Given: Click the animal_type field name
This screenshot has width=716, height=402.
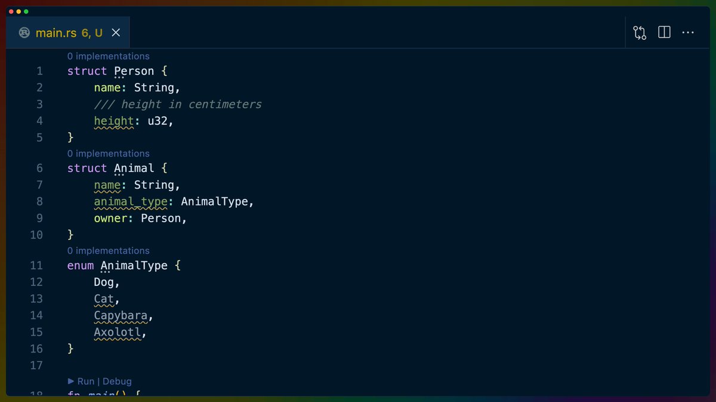Looking at the screenshot, I should [131, 202].
